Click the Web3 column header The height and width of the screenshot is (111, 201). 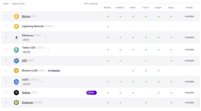(133, 7)
